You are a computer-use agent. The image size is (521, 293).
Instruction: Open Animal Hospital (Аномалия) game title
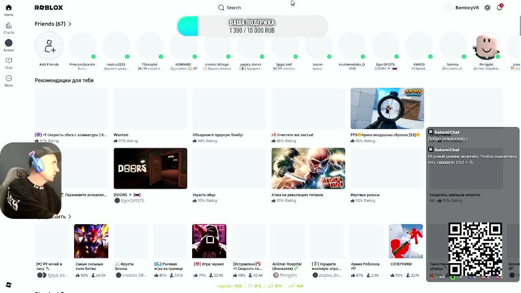coord(287,266)
